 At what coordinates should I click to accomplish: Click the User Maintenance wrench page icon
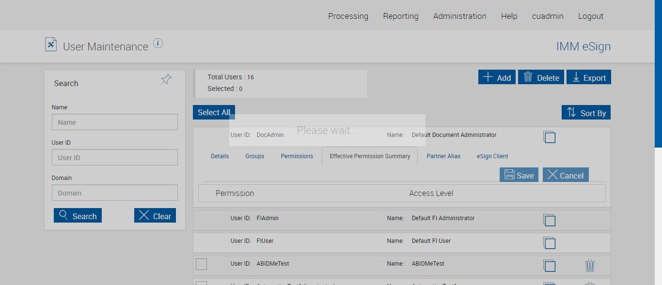click(51, 45)
